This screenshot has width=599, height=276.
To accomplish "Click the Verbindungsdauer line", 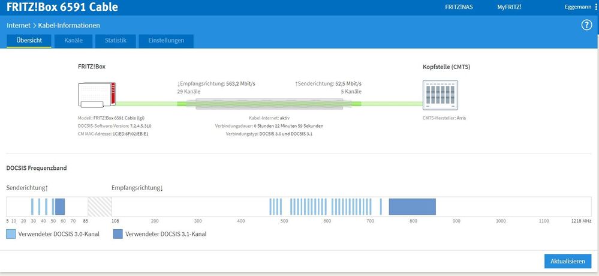I will point(269,126).
